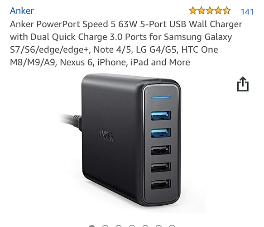Select the first filled image carousel dot
Viewport: 264px width, 227px height.
point(92,226)
